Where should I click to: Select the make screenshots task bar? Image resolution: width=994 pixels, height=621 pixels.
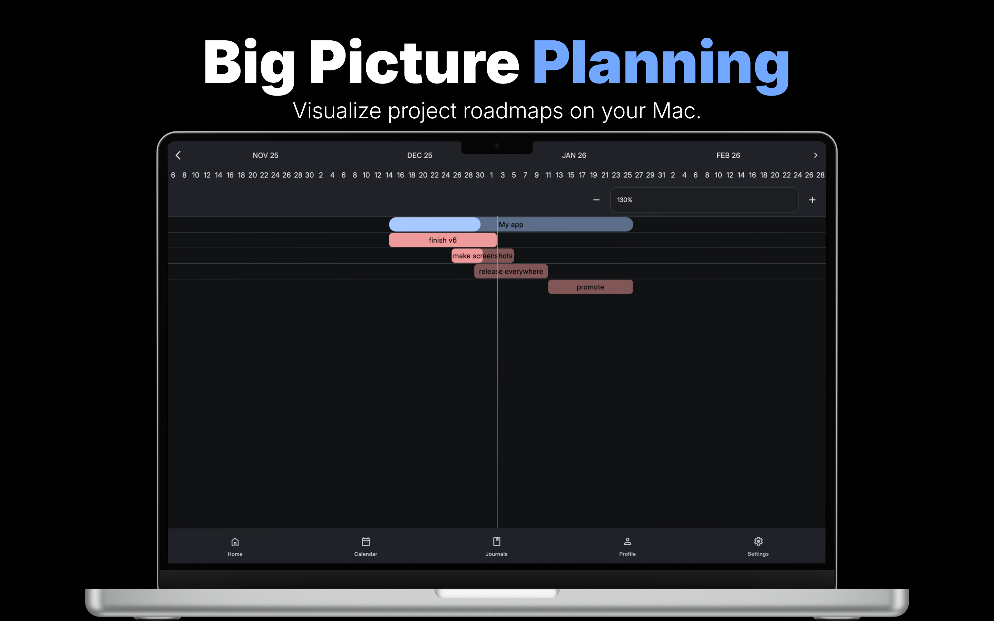pos(483,256)
